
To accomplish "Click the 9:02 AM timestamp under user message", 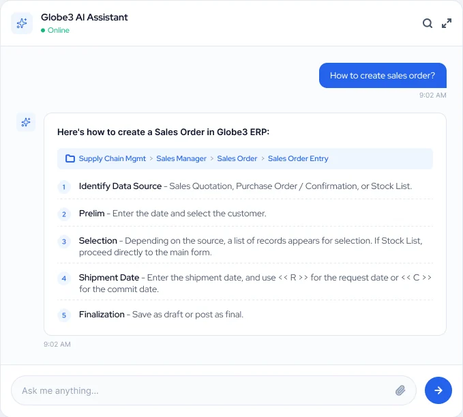I will pyautogui.click(x=432, y=95).
